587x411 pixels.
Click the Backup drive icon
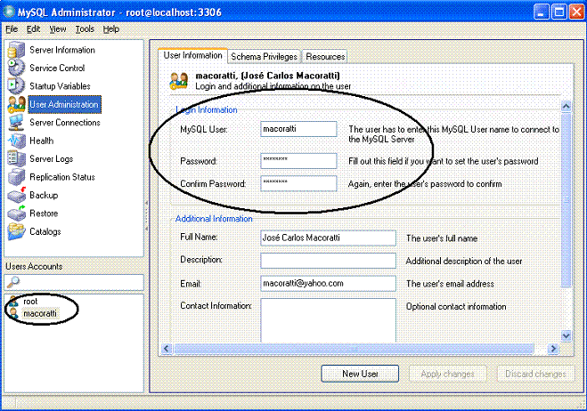click(16, 195)
